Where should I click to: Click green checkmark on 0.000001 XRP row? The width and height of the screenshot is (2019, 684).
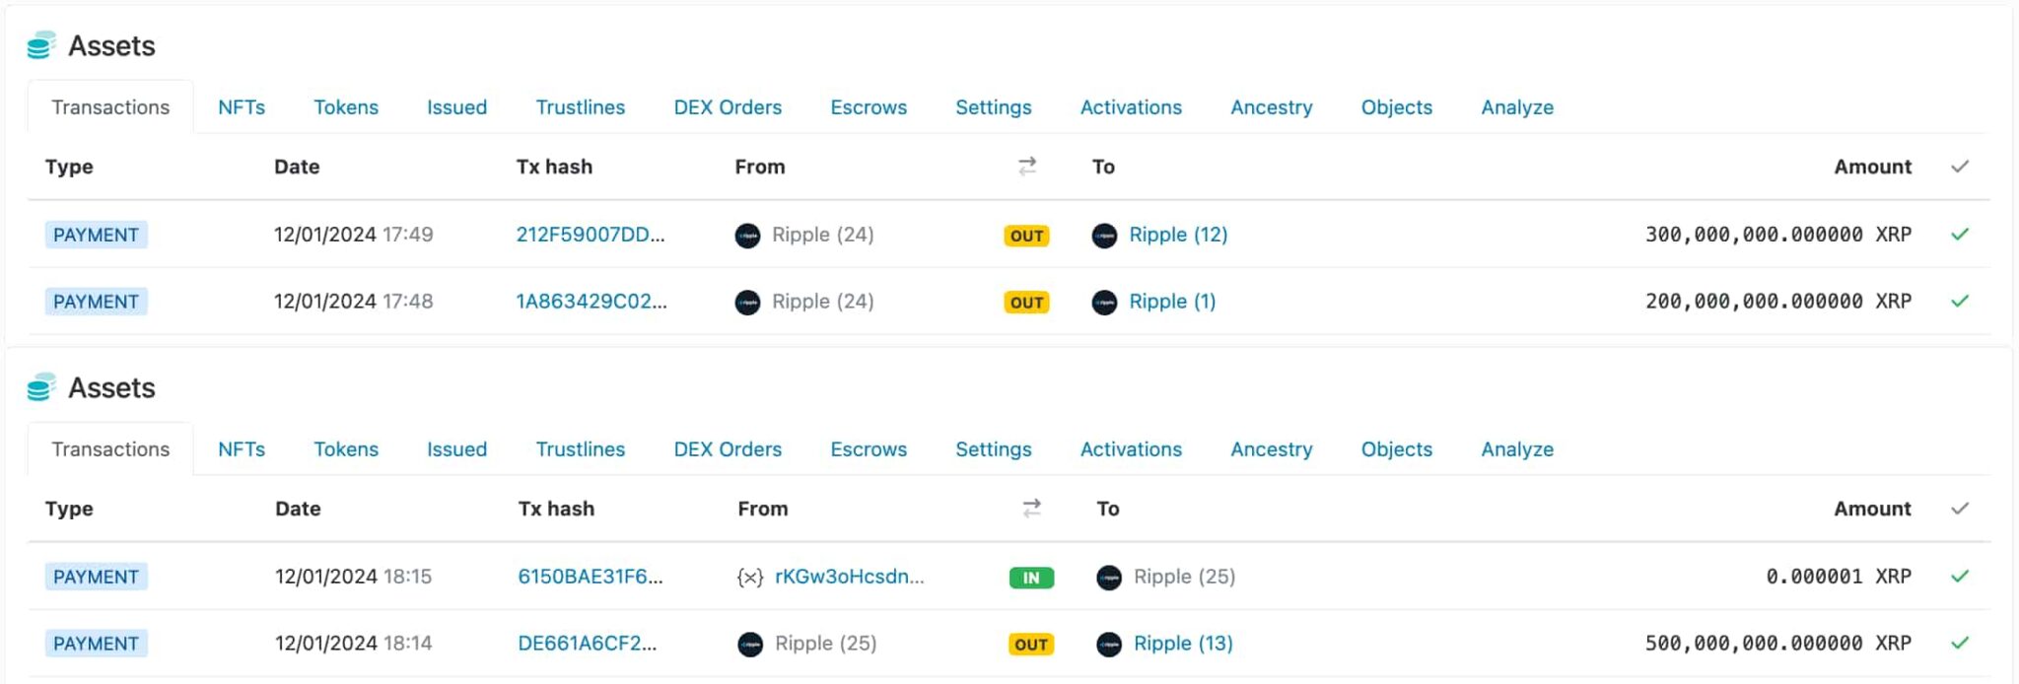pyautogui.click(x=1960, y=577)
